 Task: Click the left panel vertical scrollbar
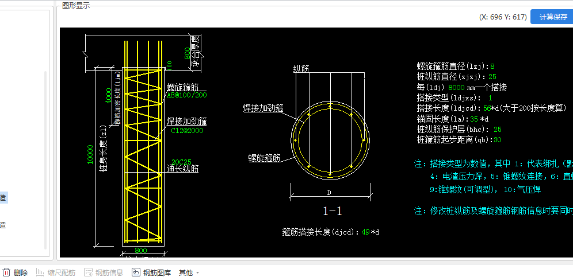tap(45, 161)
